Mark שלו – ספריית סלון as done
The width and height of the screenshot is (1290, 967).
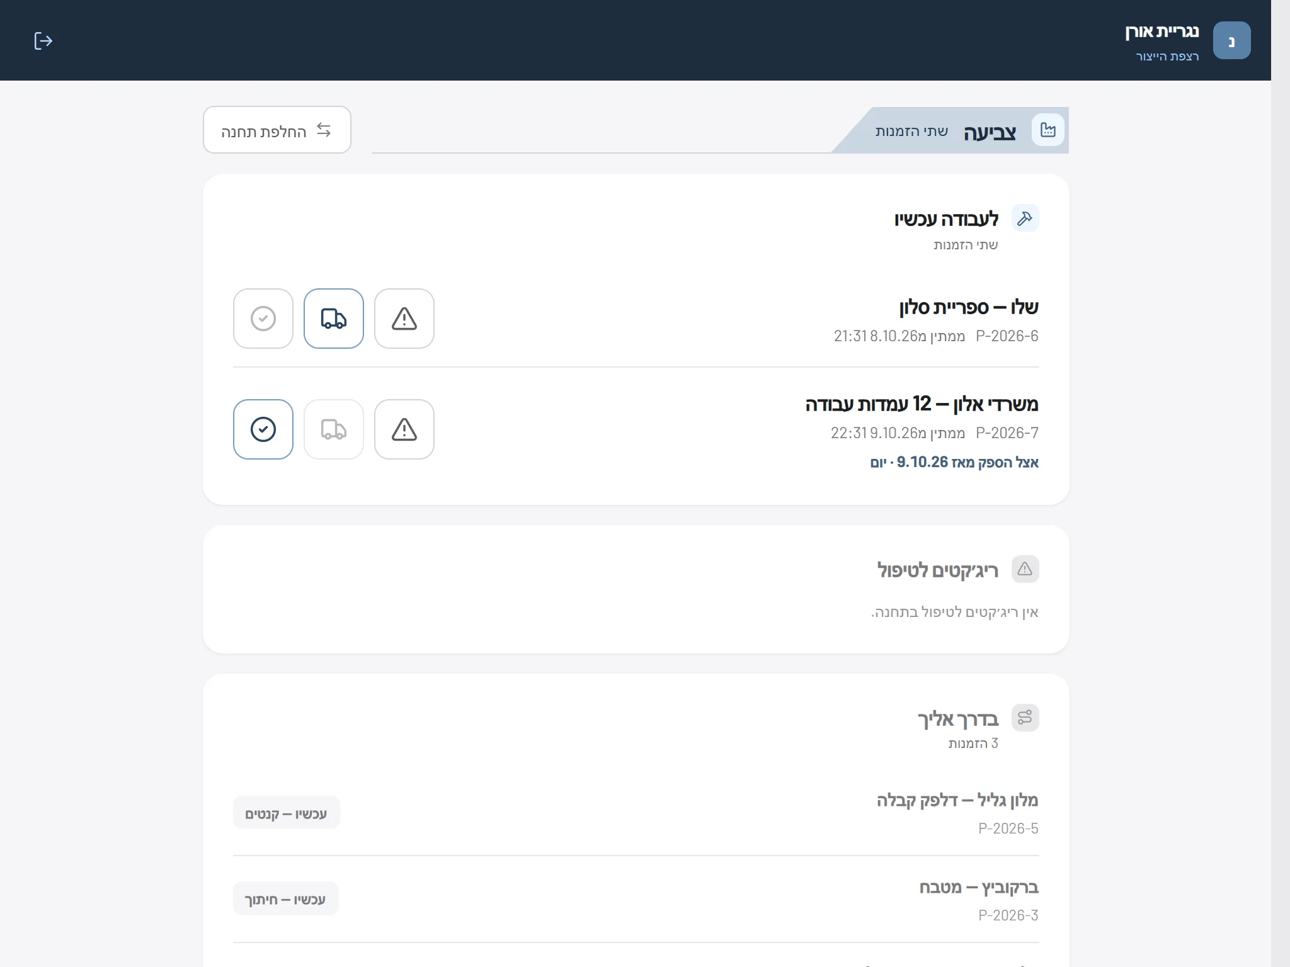coord(263,319)
